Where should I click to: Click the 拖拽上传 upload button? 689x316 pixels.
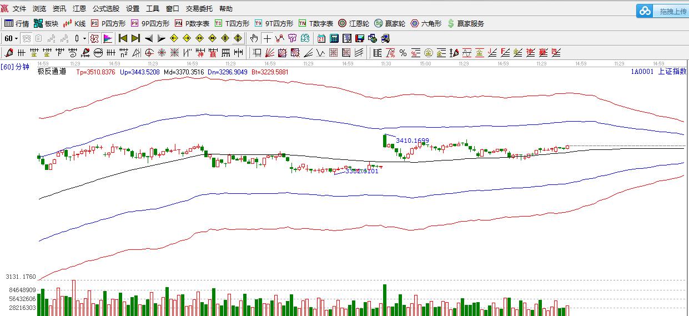point(663,11)
